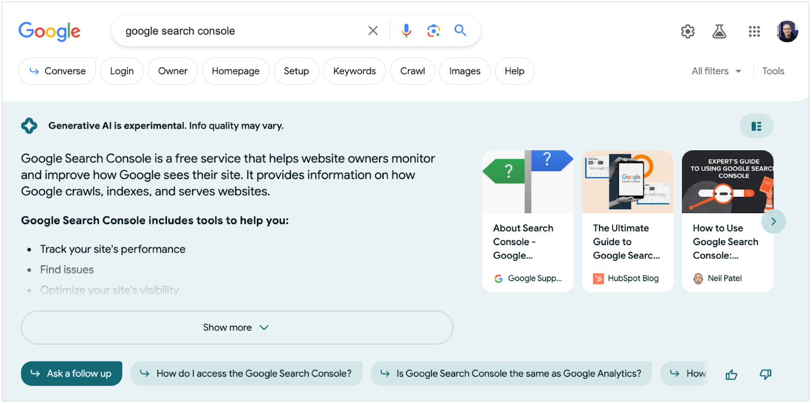Image resolution: width=811 pixels, height=403 pixels.
Task: Select the Images filter chip
Action: point(465,71)
